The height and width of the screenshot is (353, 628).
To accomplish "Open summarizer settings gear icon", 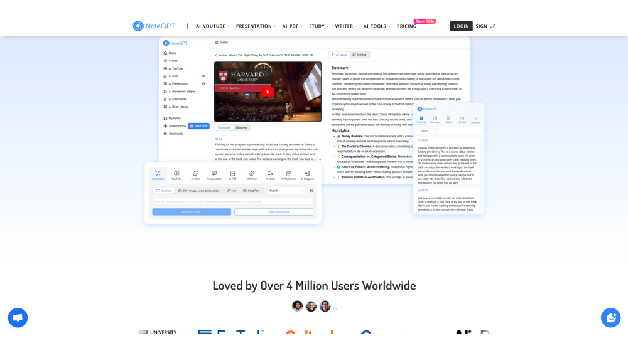I will pos(311,191).
